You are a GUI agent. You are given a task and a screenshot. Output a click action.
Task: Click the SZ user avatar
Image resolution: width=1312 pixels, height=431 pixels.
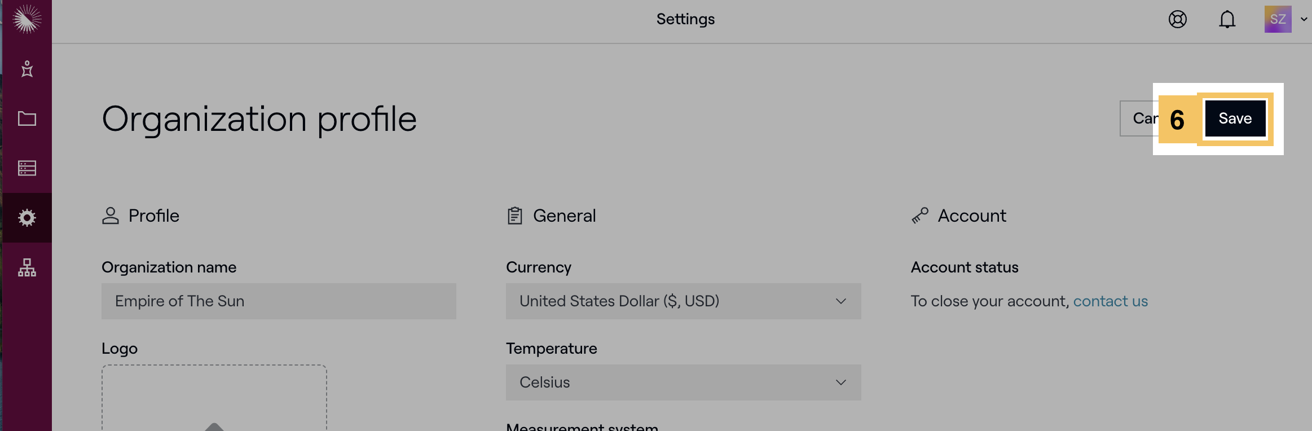coord(1278,19)
